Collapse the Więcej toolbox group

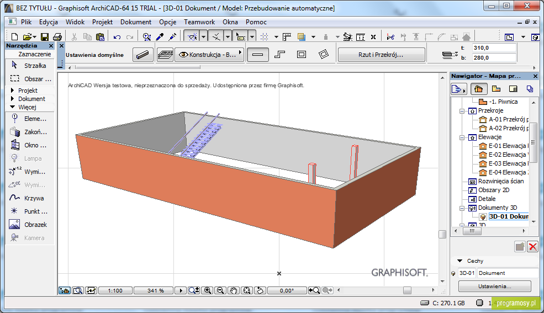[x=13, y=107]
